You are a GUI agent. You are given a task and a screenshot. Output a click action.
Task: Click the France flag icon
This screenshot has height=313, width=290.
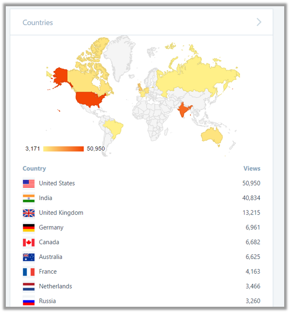[x=29, y=272]
